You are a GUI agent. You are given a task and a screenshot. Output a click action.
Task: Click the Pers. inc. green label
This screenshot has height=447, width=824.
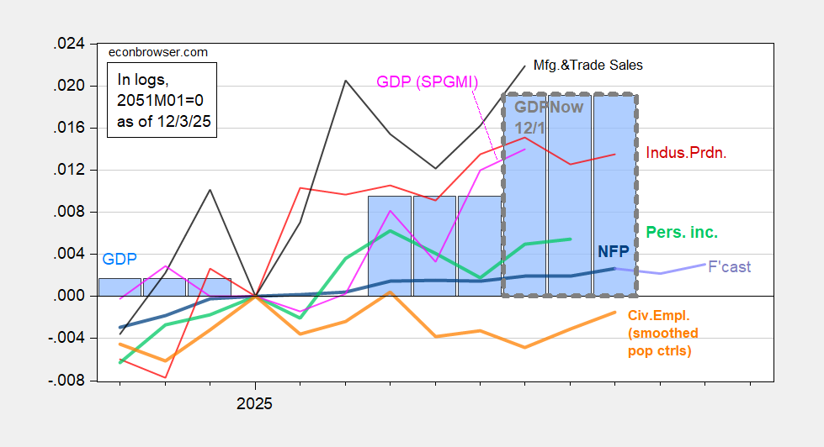(x=683, y=230)
